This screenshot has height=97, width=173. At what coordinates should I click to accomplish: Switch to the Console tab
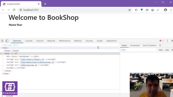[x=29, y=41]
